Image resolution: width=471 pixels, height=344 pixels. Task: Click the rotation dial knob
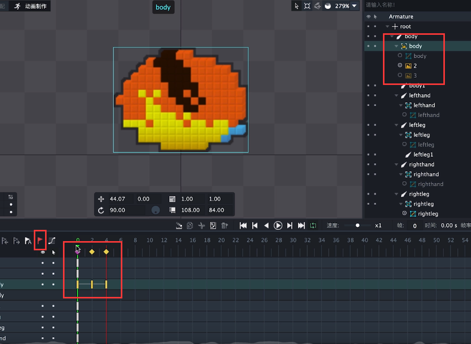155,210
